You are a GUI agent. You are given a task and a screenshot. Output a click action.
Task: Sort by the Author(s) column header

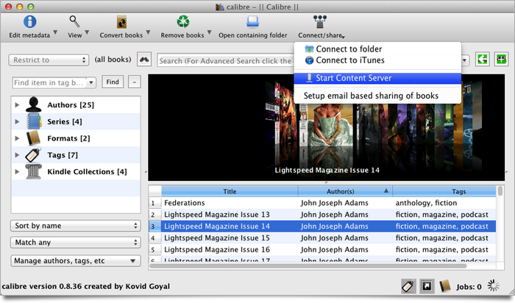click(x=345, y=191)
